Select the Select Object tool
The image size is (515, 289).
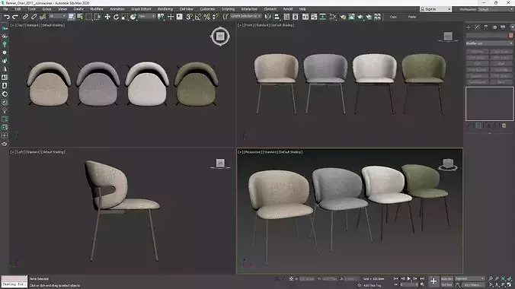[72, 17]
